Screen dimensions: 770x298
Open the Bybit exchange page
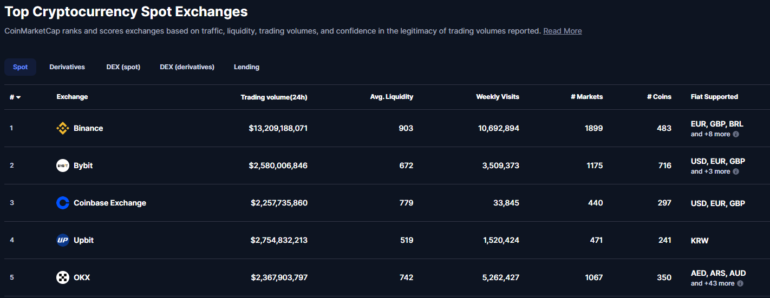(83, 165)
